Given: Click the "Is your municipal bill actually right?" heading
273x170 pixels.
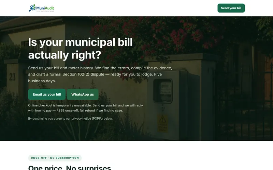Looking at the screenshot, I should click(x=80, y=49).
